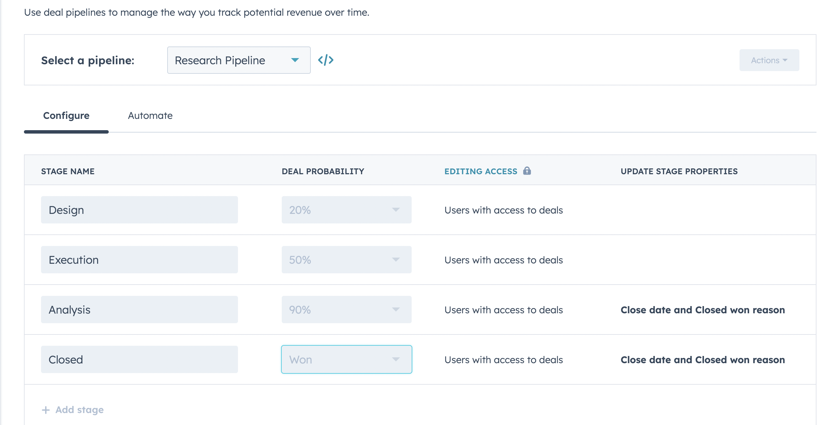Open the Closed stage Won probability dropdown
Image resolution: width=824 pixels, height=425 pixels.
(x=346, y=359)
